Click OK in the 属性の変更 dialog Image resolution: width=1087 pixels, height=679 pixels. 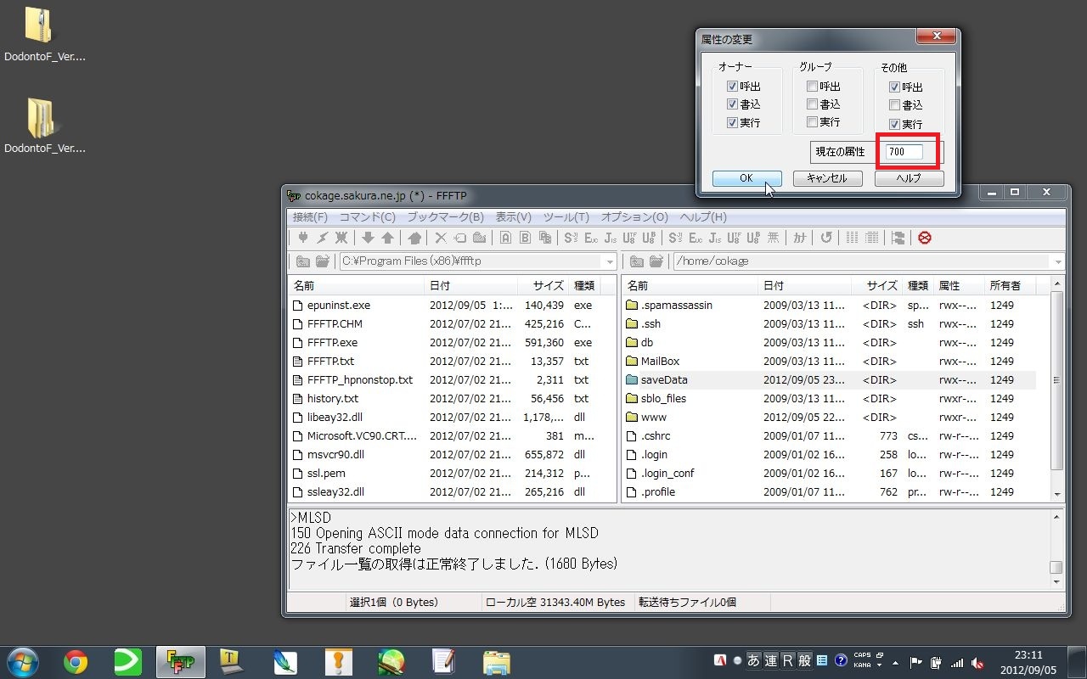click(746, 178)
